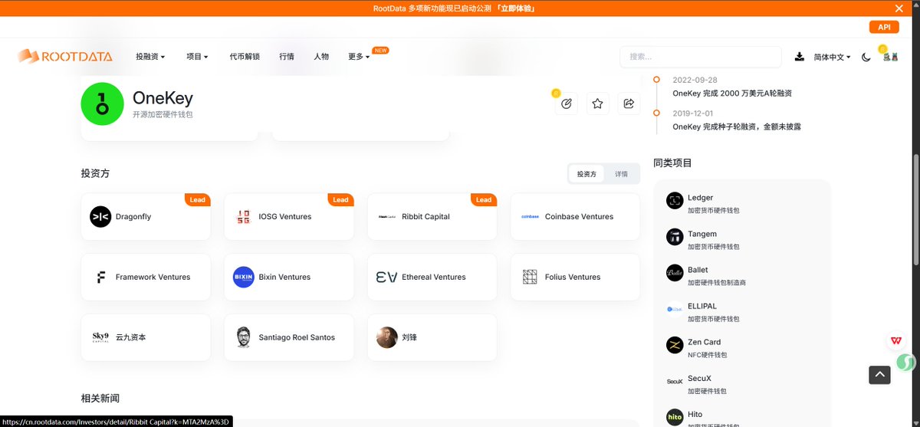
Task: Open 人物 nav item
Action: 321,57
